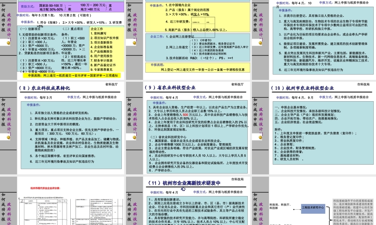Open slide 10 杭州市农业科技型企业 thumbnail
Viewport: 376px width, 225px height.
314,128
